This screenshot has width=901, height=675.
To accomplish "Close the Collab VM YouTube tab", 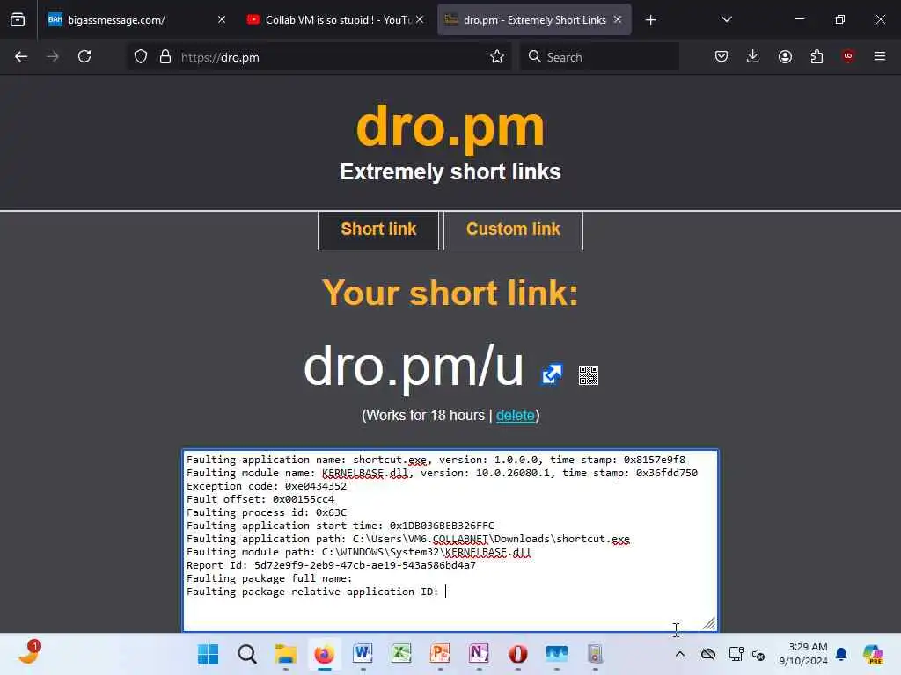I will (x=420, y=19).
